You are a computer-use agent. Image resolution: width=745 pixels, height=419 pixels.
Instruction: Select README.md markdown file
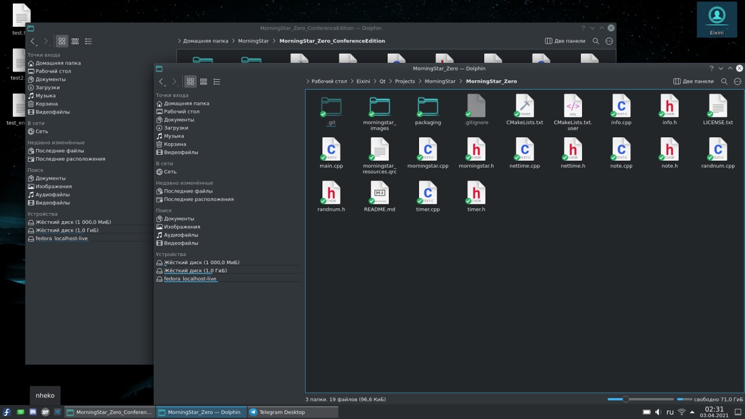379,197
